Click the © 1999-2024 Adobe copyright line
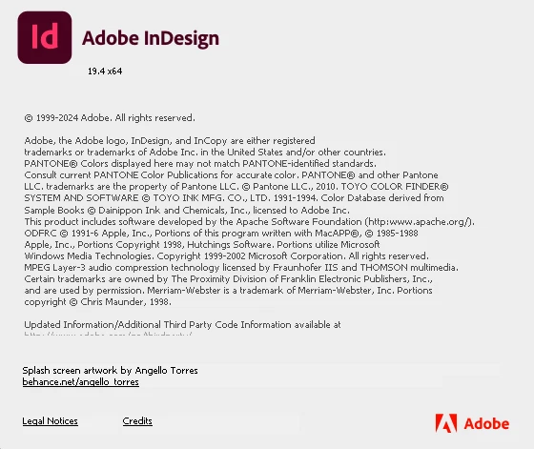The image size is (534, 449). point(110,118)
